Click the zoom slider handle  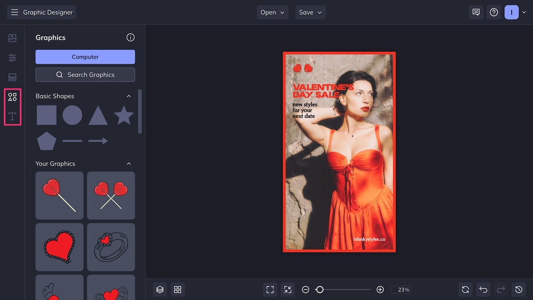(x=320, y=289)
